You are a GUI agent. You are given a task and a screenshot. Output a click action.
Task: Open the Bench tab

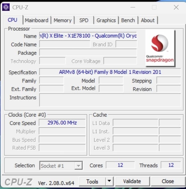pyautogui.click(x=128, y=20)
